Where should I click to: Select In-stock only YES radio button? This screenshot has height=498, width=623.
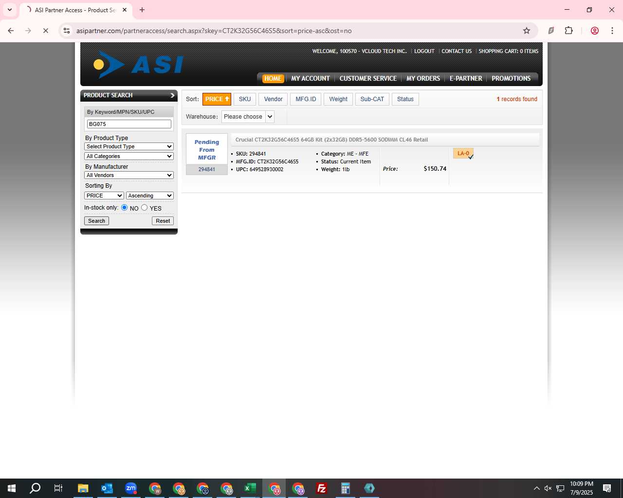pos(145,208)
